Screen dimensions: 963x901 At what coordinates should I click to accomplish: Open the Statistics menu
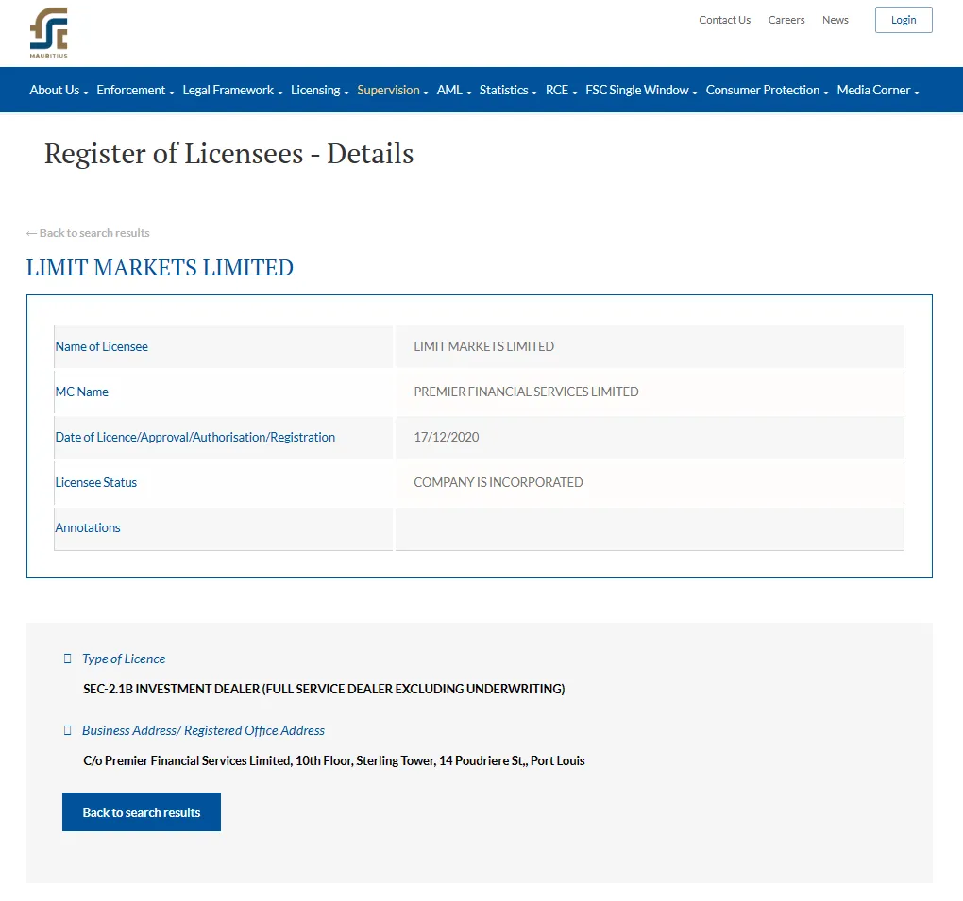(509, 91)
